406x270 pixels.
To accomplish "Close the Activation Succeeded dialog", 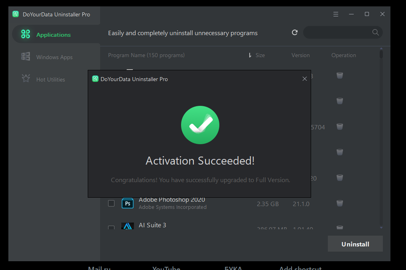I will [x=305, y=79].
